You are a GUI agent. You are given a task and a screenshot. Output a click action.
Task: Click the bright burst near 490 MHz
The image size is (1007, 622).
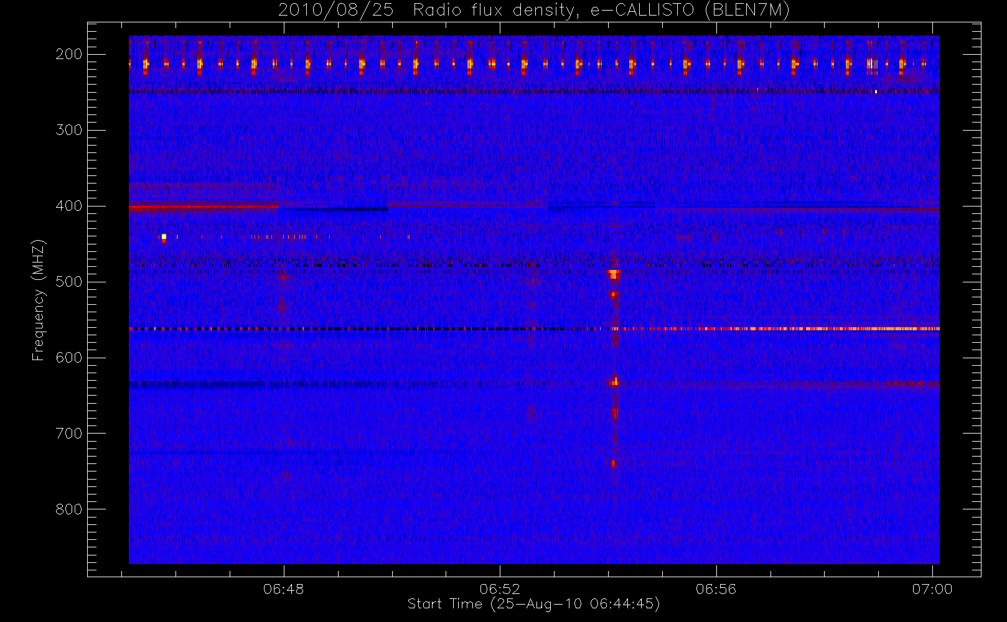point(614,274)
